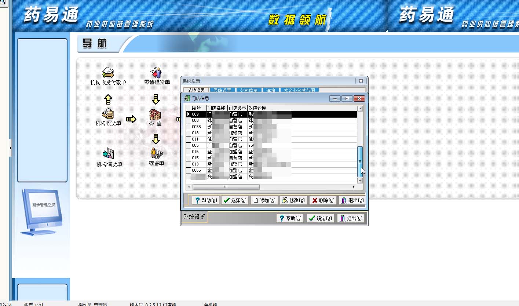Select the row with 编号 011
Viewport: 519px width, 306px height.
(x=271, y=139)
